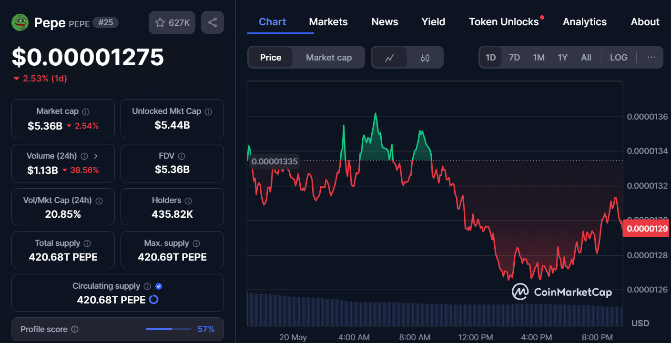Click the 20 May date axis label
The width and height of the screenshot is (671, 343).
293,337
